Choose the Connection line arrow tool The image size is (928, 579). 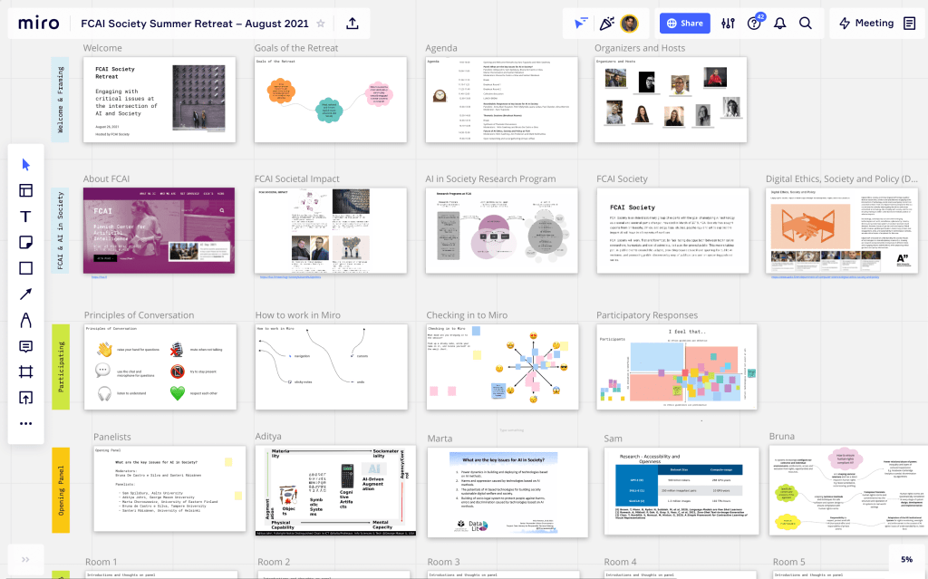coord(25,294)
